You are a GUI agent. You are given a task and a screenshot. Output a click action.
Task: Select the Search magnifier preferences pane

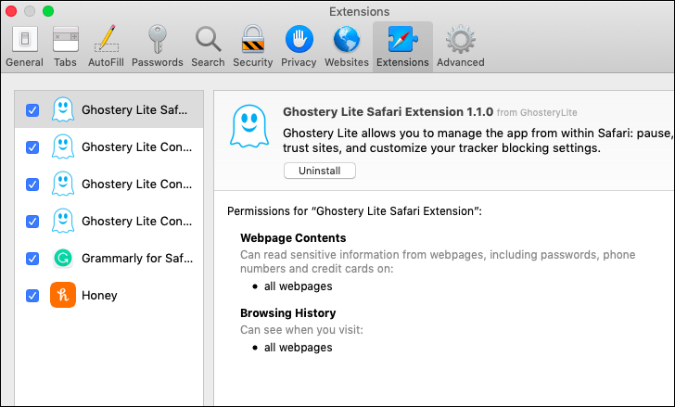[x=208, y=46]
